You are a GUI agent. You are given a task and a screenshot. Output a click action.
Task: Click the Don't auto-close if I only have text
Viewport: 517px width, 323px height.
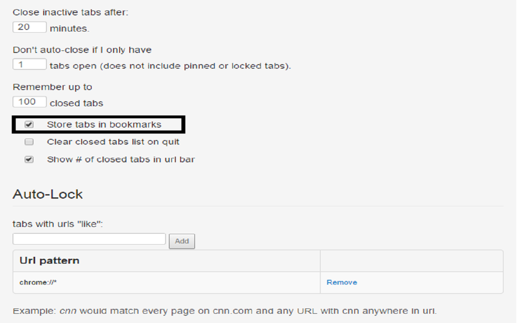(82, 50)
